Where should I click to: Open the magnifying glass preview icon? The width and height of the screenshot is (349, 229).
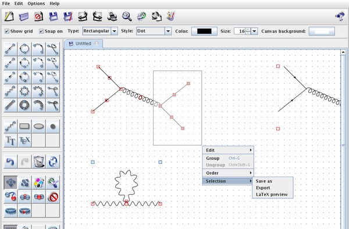click(x=127, y=16)
